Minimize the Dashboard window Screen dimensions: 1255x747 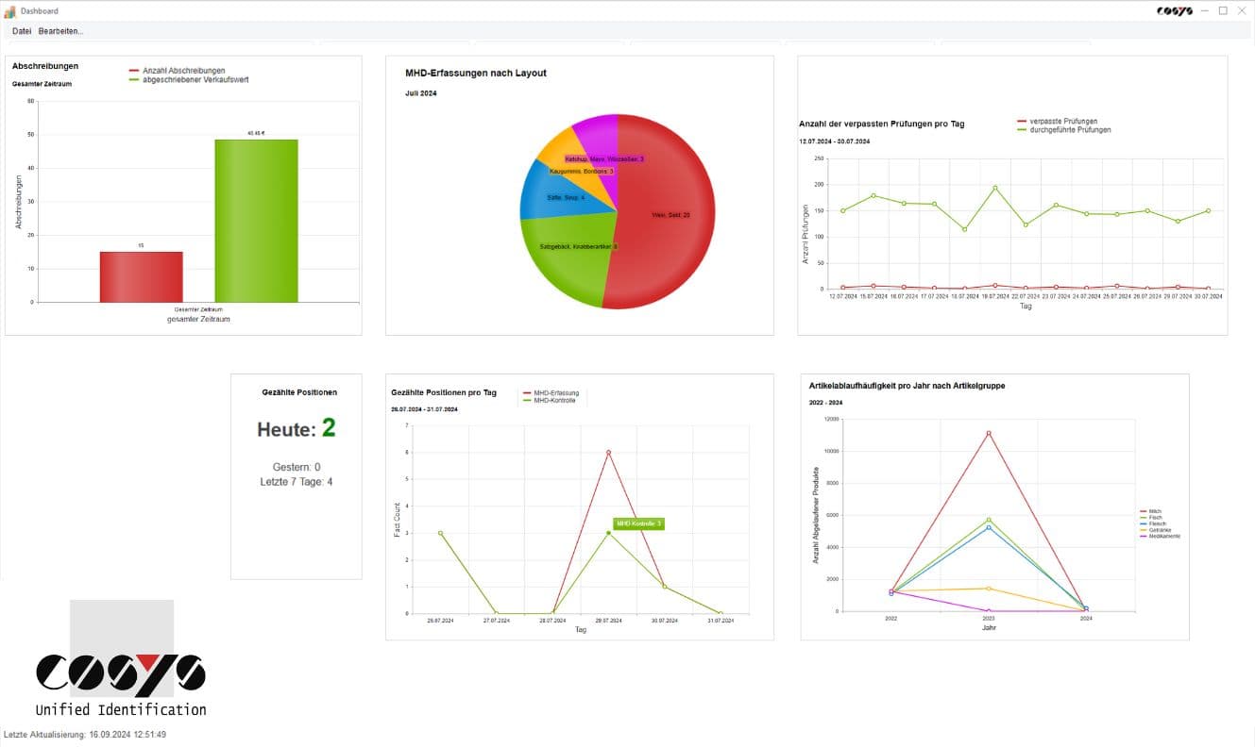(1204, 10)
